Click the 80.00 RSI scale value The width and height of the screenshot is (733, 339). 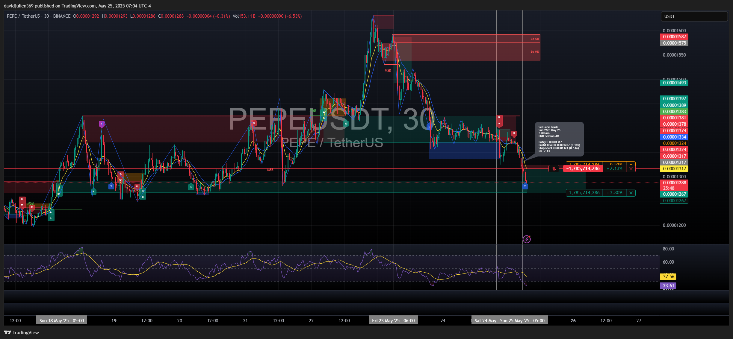(668, 249)
